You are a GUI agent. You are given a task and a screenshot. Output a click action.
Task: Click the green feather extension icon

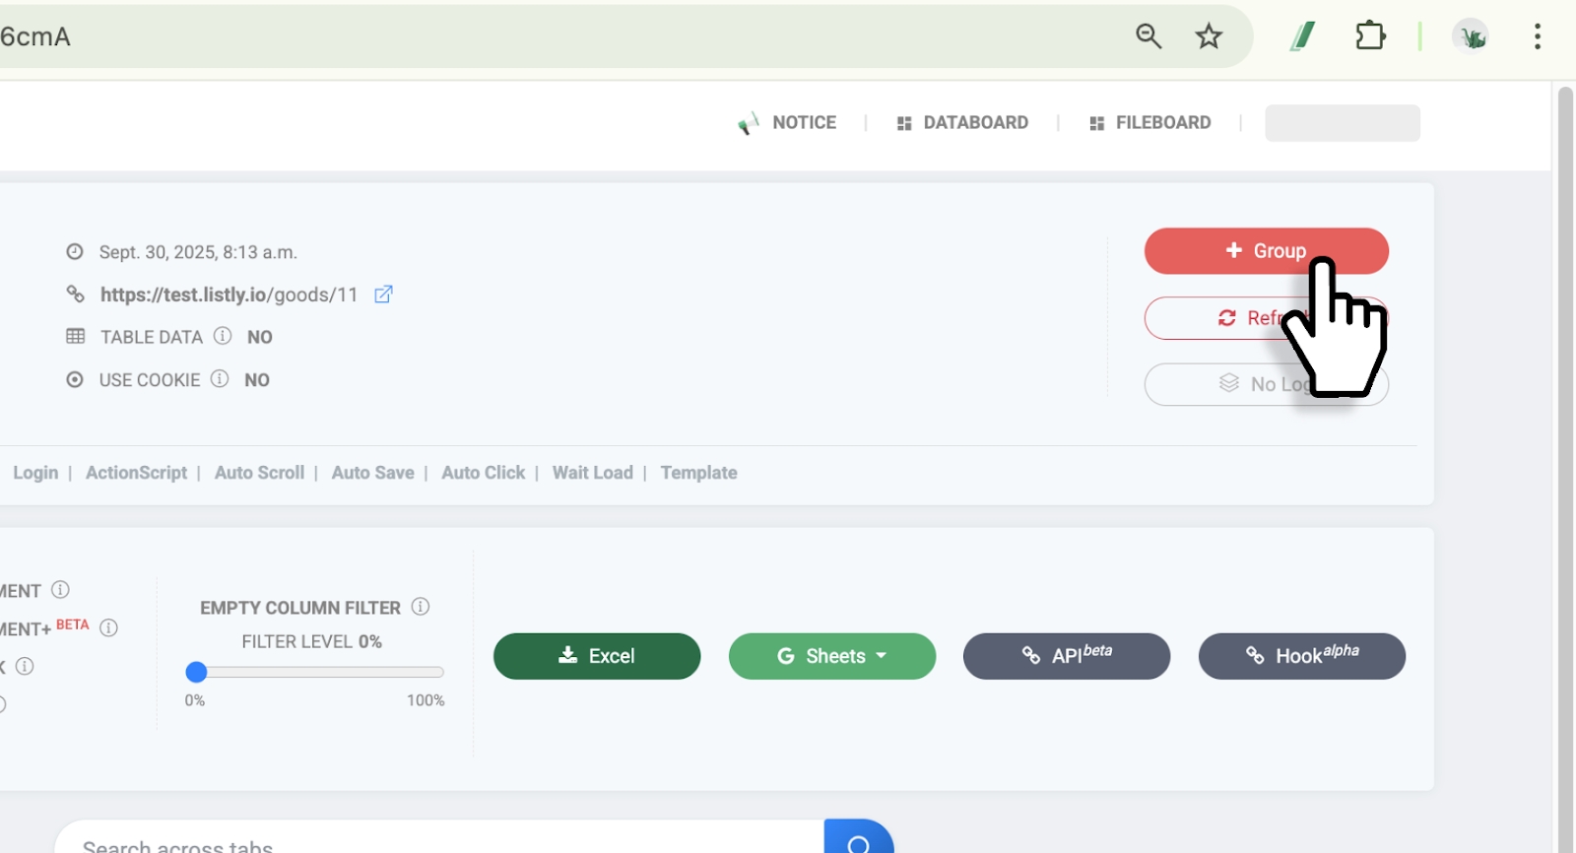[1303, 36]
